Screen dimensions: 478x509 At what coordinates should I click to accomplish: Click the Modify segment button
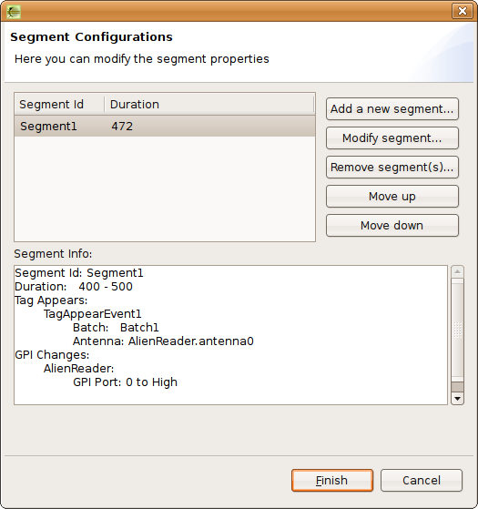392,138
